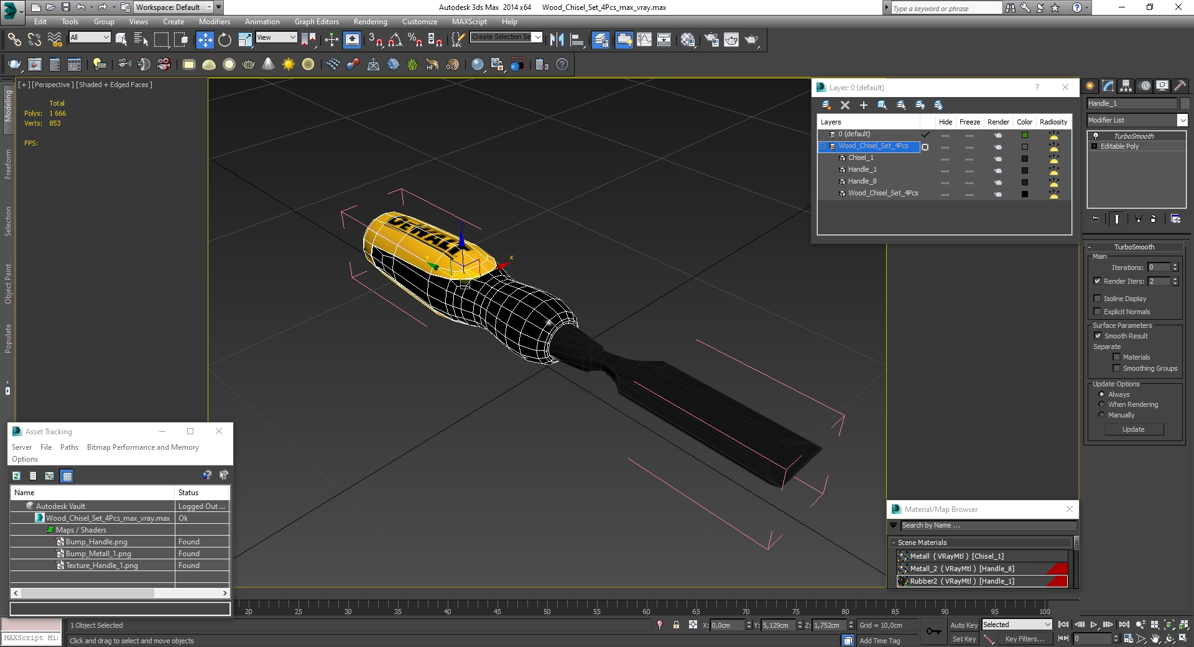Image resolution: width=1194 pixels, height=647 pixels.
Task: Click object color swatch beside Handle_1 name
Action: pyautogui.click(x=1185, y=103)
